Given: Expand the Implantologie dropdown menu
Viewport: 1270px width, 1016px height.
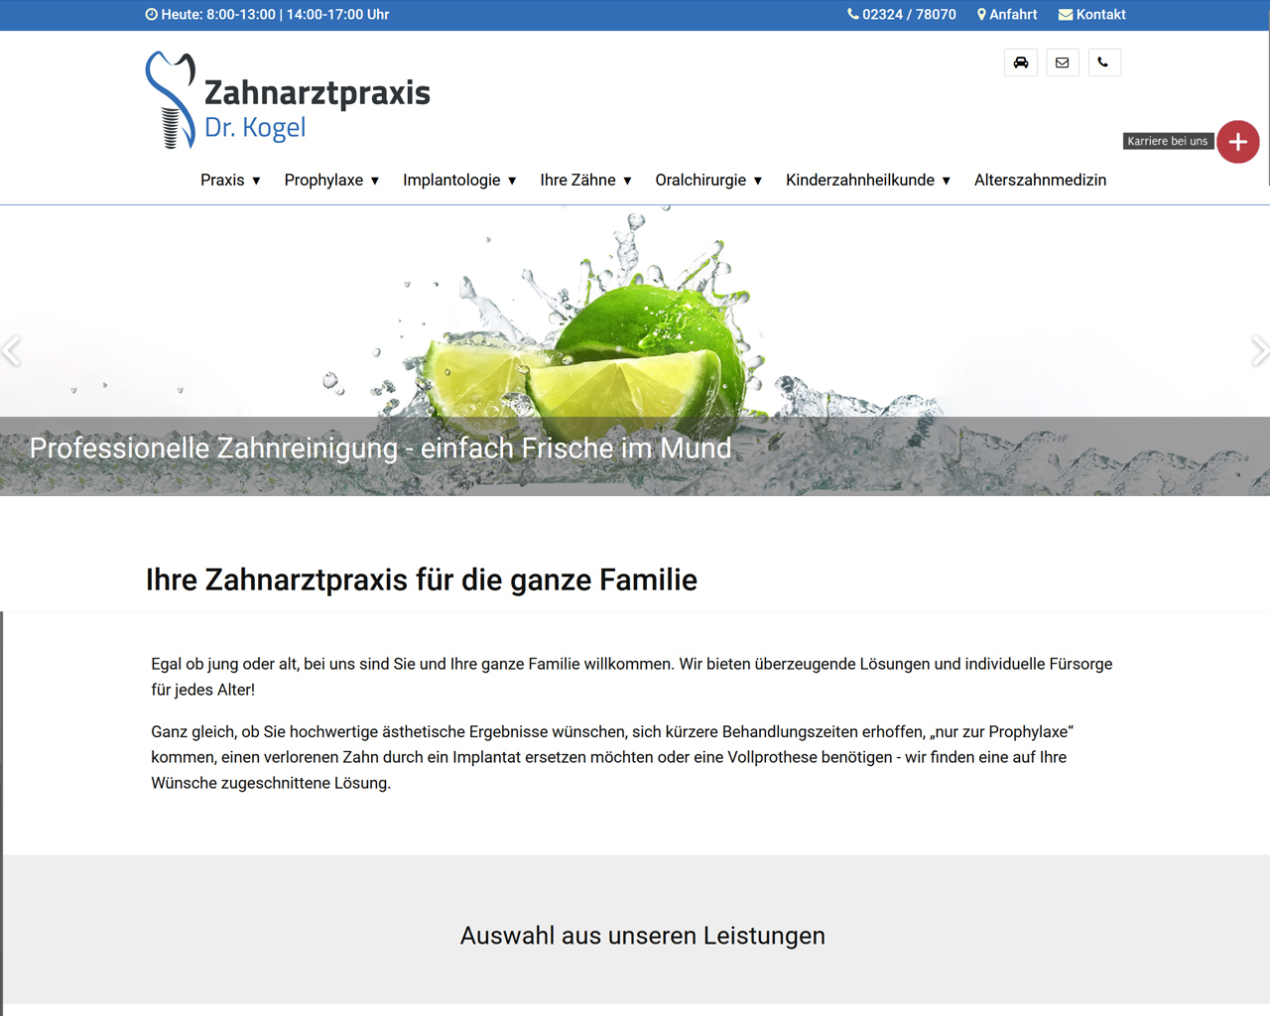Looking at the screenshot, I should 459,180.
